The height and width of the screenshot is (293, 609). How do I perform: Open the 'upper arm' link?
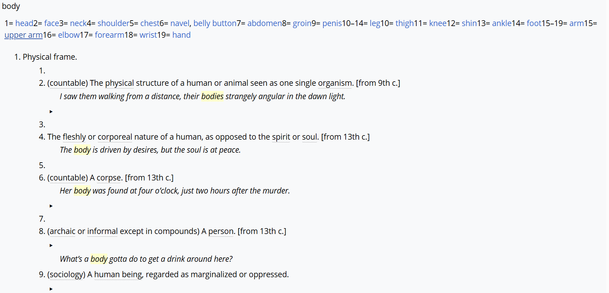[x=23, y=35]
